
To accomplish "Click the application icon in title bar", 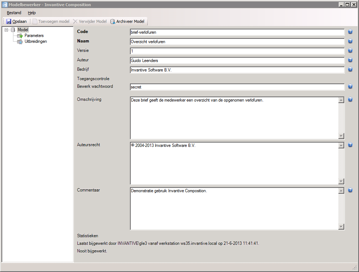I will point(5,5).
